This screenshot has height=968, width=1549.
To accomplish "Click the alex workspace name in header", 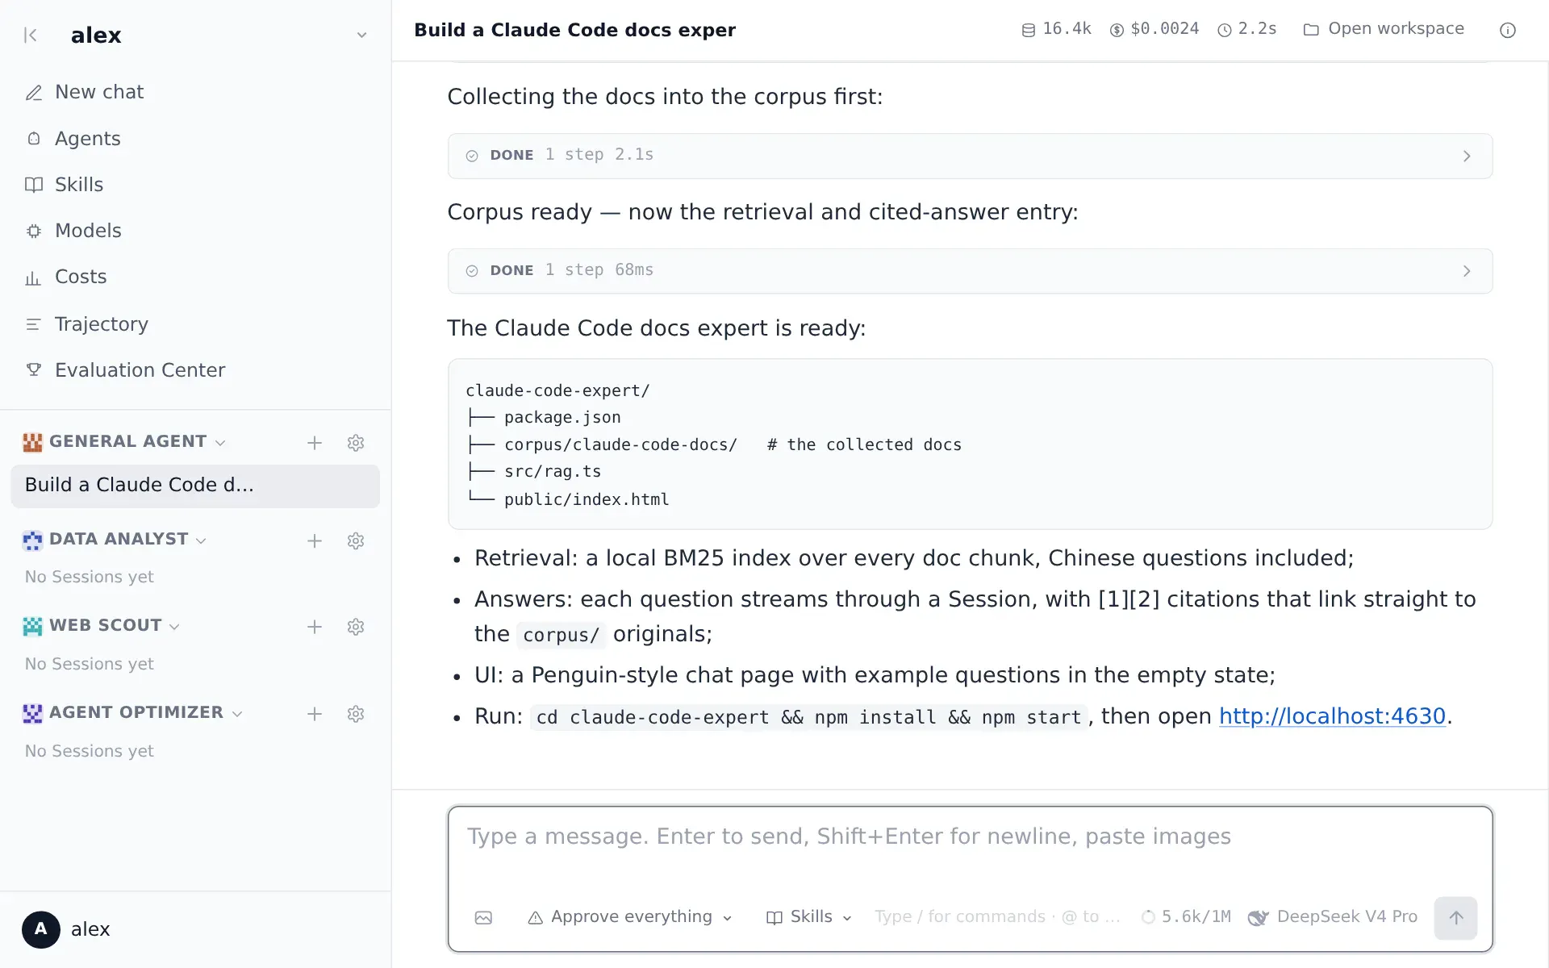I will coord(96,35).
